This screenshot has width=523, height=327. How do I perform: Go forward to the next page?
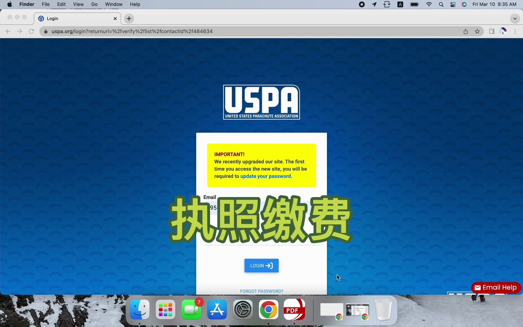click(x=20, y=31)
